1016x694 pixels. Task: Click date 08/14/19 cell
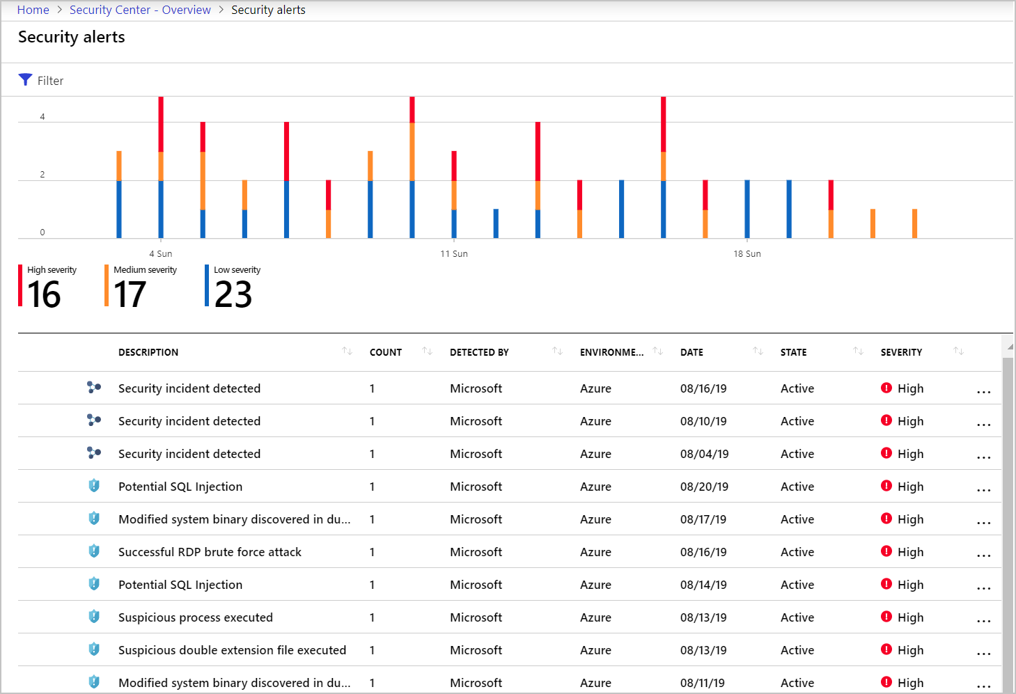point(703,585)
